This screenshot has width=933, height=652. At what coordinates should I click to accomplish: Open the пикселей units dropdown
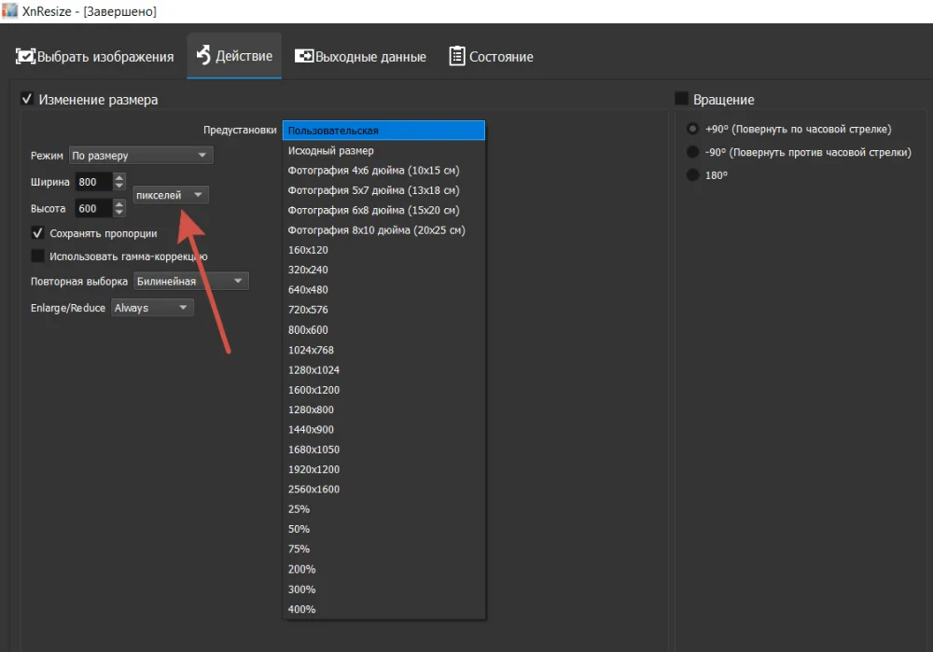(x=171, y=195)
